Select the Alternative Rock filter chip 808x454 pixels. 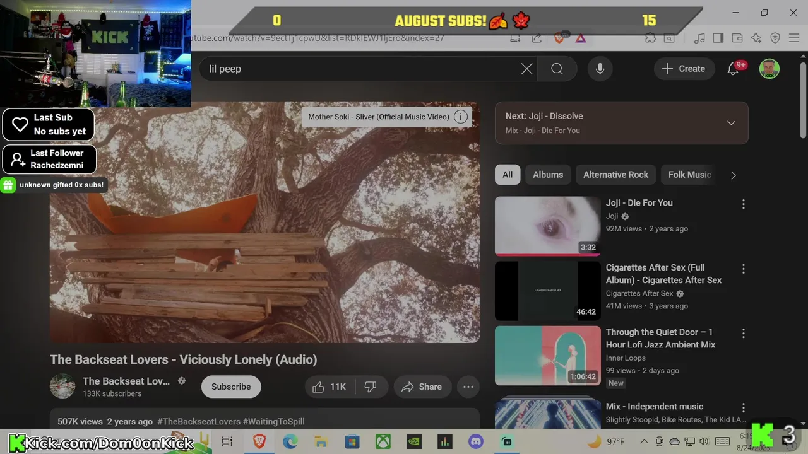(615, 175)
